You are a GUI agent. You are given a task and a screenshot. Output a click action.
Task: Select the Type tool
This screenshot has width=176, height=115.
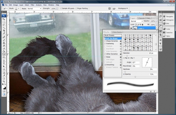point(4,64)
